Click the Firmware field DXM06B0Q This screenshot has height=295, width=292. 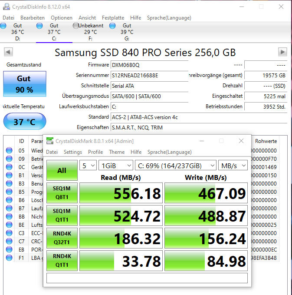pyautogui.click(x=150, y=65)
